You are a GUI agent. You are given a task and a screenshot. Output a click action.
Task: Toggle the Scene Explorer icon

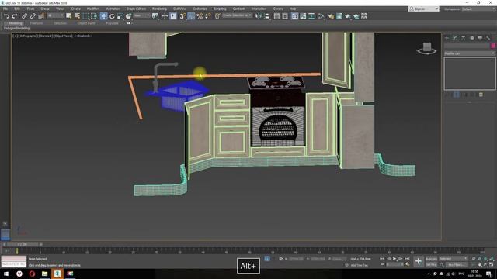coord(276,16)
